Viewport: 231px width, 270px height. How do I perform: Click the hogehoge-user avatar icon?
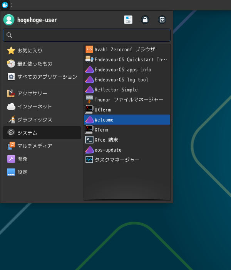pos(9,20)
